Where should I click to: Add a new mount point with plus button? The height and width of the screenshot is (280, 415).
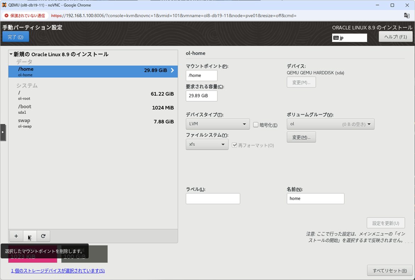(16, 236)
